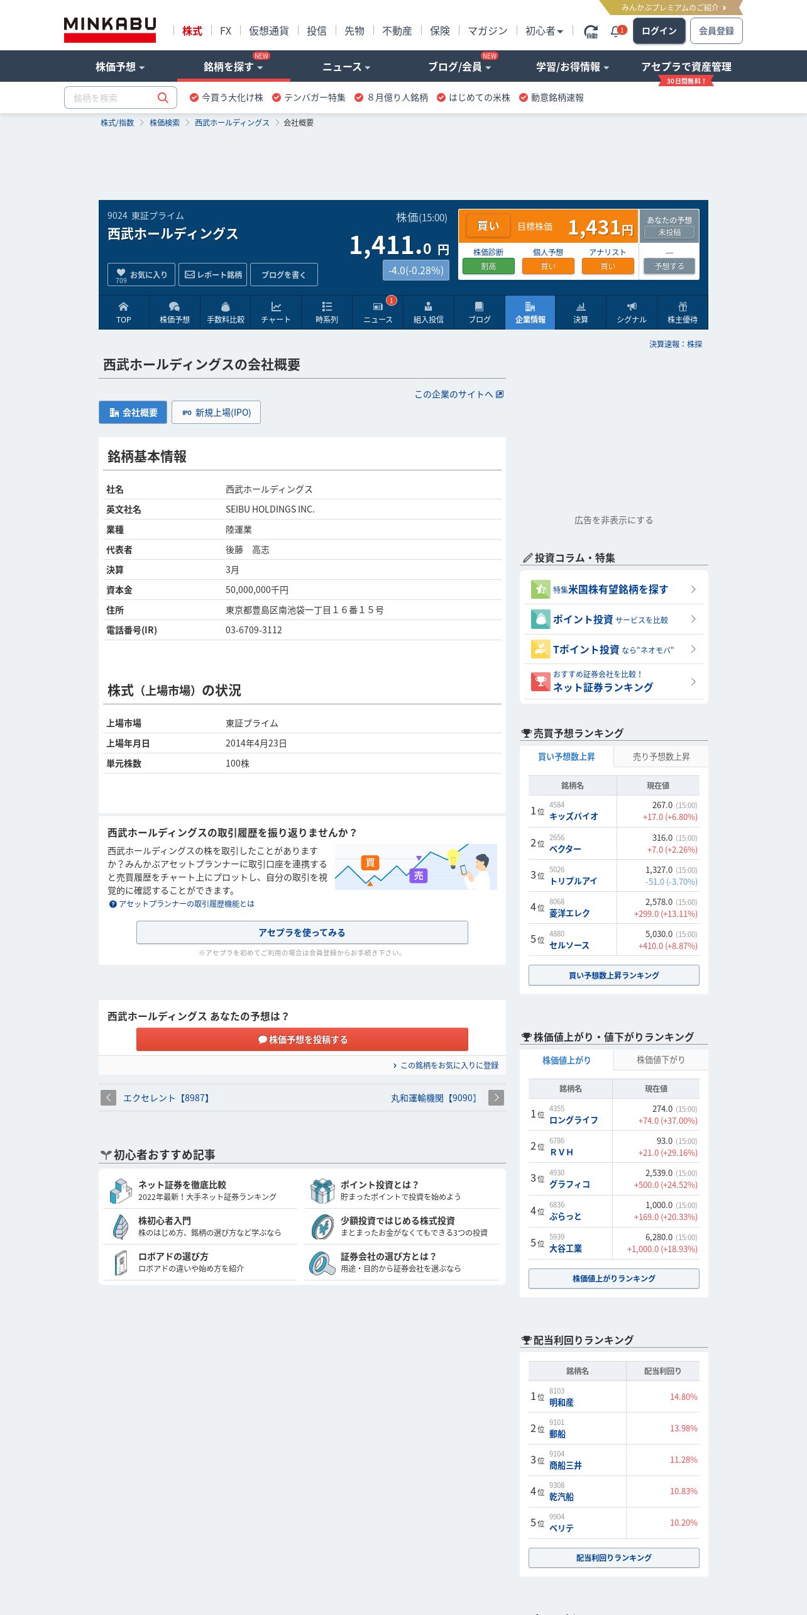Expand the 学習/お得情報 dropdown menu
Image resolution: width=807 pixels, height=1615 pixels.
tap(573, 67)
